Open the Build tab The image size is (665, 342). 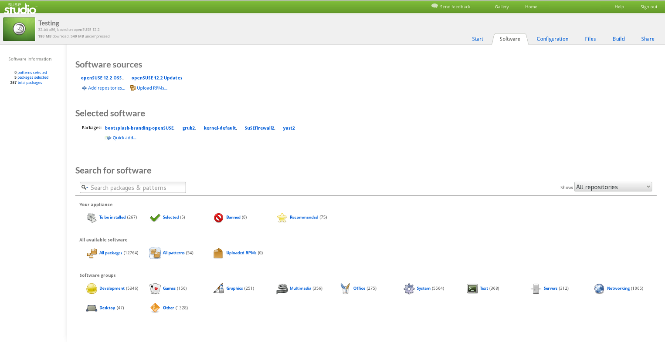tap(618, 39)
